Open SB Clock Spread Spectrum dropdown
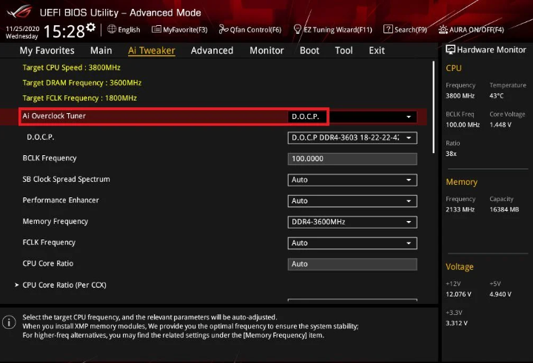The height and width of the screenshot is (363, 533). 352,180
